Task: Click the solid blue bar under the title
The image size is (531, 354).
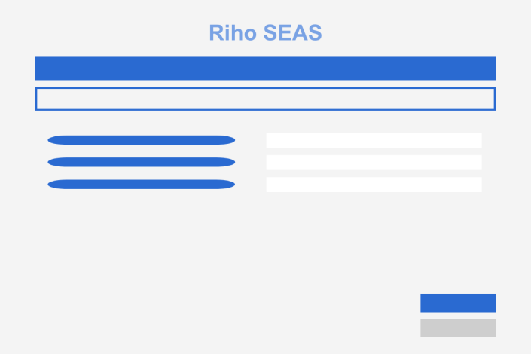Action: [265, 69]
